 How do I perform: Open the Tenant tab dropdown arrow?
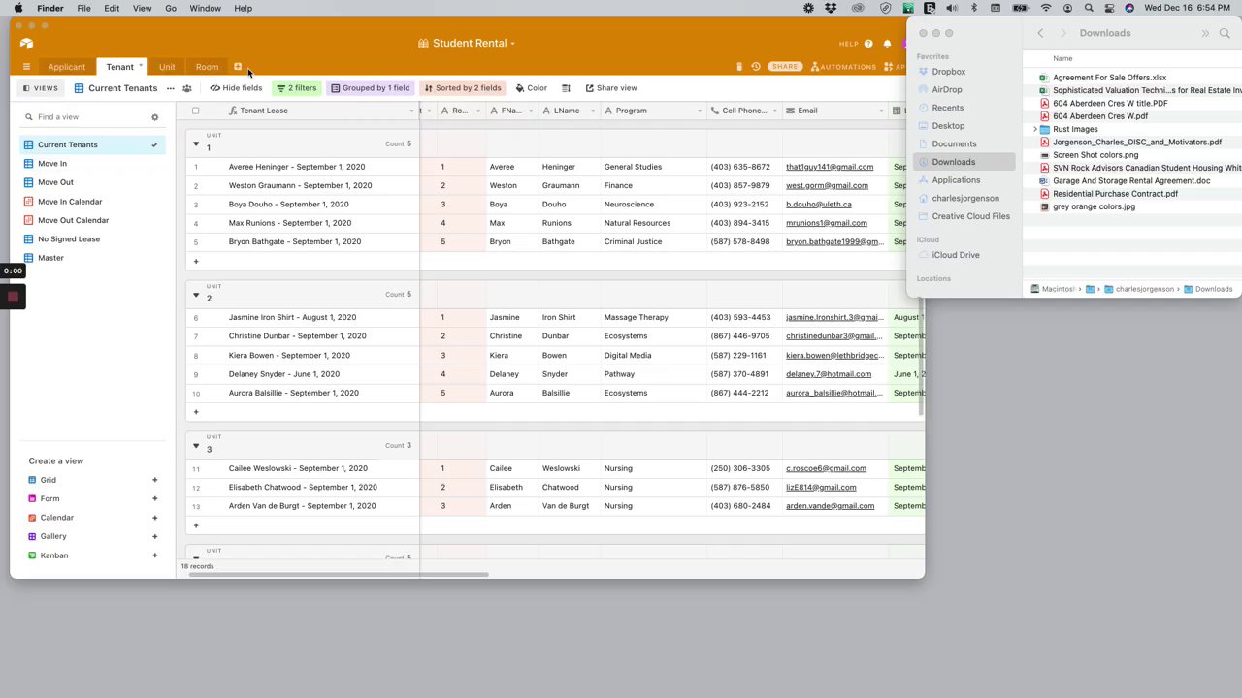(141, 66)
